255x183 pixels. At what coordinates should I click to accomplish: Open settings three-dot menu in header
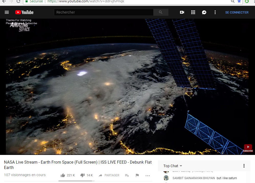point(215,12)
